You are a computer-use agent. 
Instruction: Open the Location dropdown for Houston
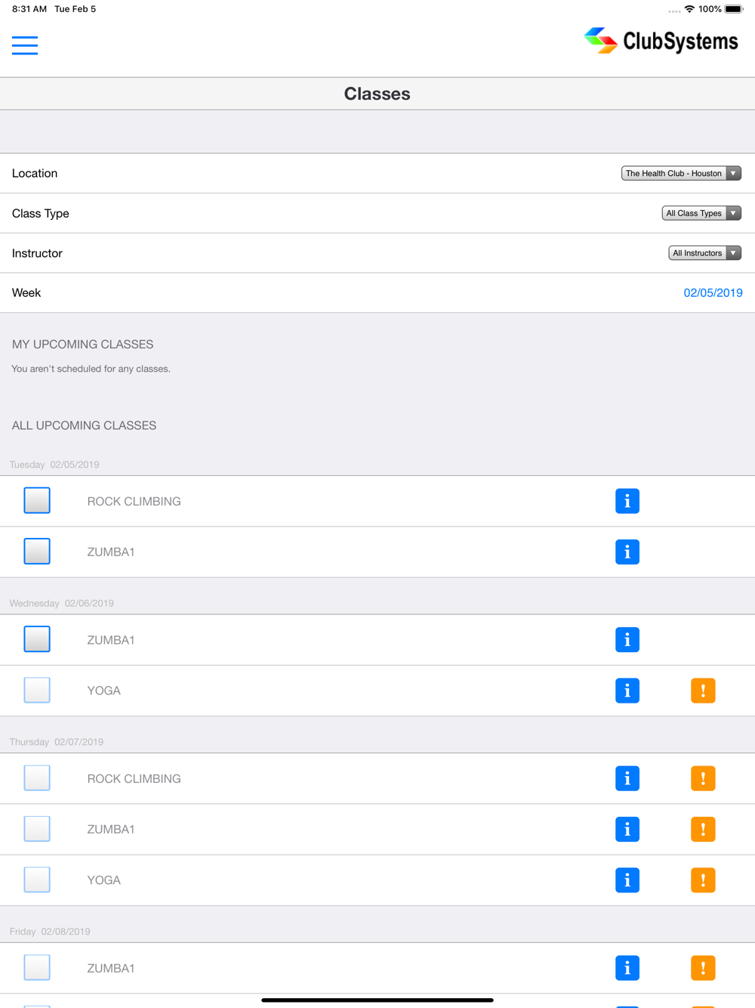681,173
